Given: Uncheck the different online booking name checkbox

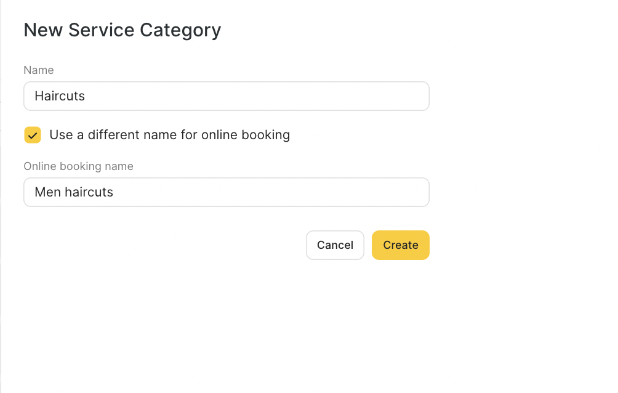Looking at the screenshot, I should 33,135.
